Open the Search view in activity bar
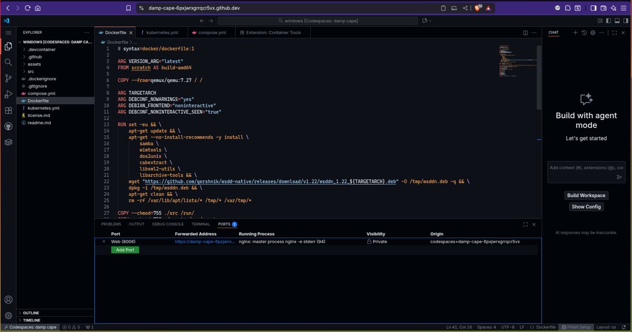The width and height of the screenshot is (632, 332). 8,62
